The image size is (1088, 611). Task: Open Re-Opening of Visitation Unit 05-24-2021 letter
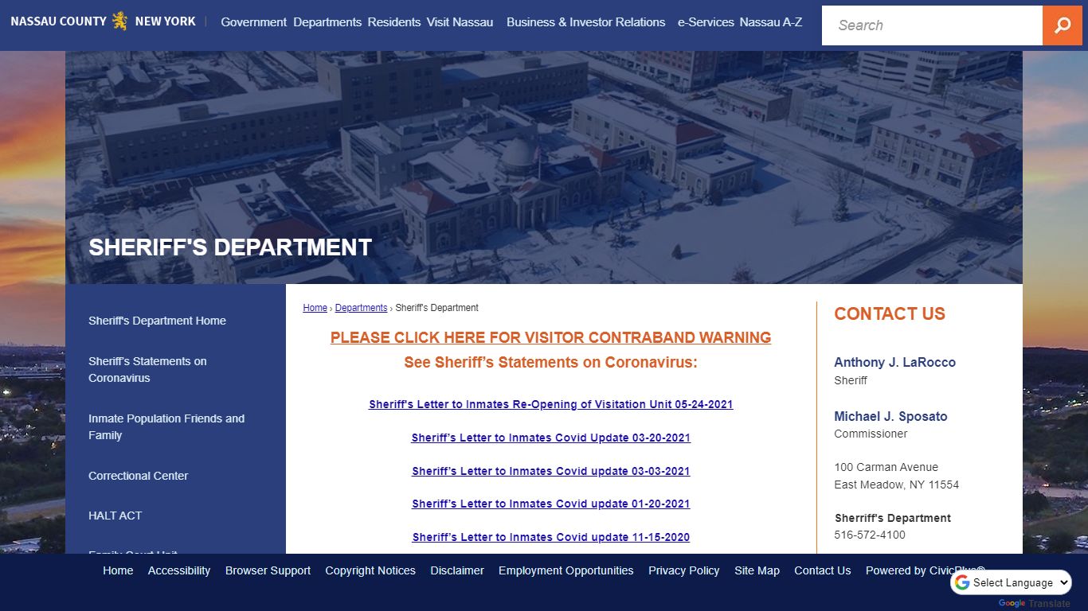click(x=550, y=404)
